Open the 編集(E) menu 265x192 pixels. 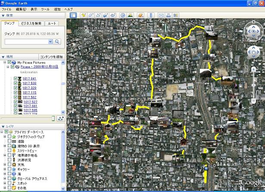pos(21,9)
